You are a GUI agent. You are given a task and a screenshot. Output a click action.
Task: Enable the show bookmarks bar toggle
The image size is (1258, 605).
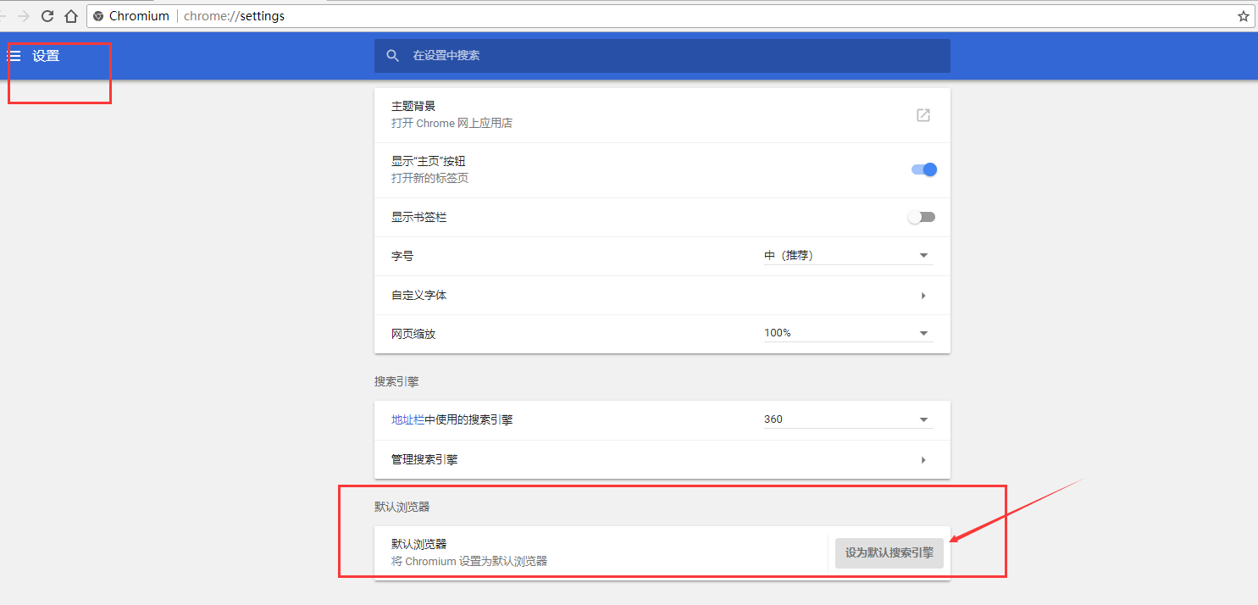click(922, 217)
